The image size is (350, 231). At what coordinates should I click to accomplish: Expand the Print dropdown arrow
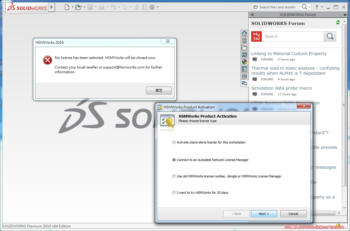107,7
